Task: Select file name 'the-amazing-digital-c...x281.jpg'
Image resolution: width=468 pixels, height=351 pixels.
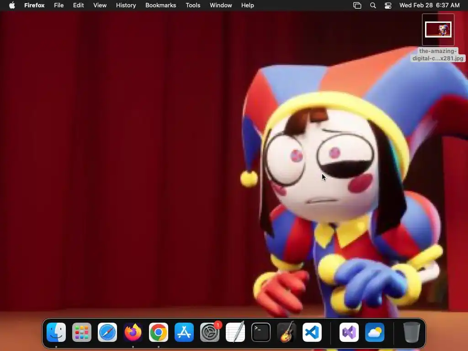Action: [x=438, y=55]
